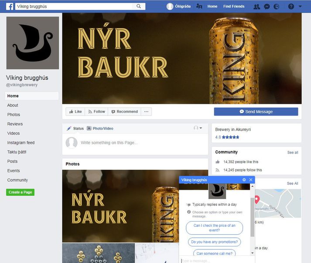Expand the account menu arrow in top bar
The image size is (311, 263).
[300, 7]
